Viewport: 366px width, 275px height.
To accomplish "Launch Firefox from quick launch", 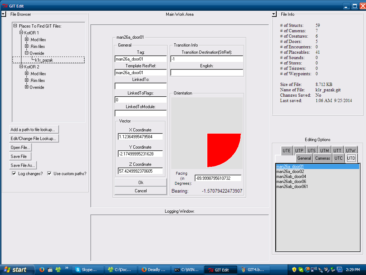I will (42, 270).
